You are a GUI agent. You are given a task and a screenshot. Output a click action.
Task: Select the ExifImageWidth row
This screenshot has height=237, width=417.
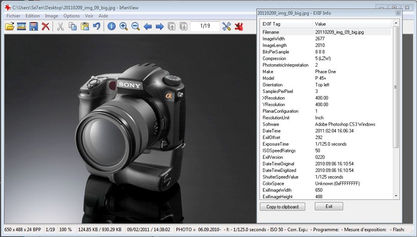click(x=326, y=190)
